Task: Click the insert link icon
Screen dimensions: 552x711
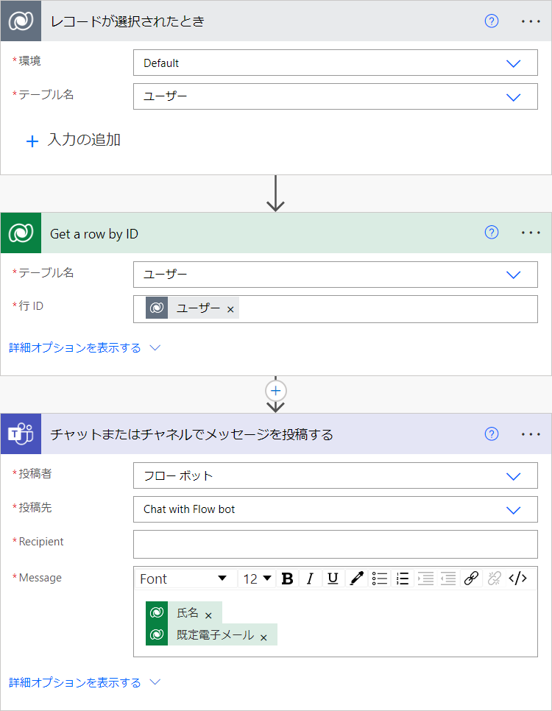Action: point(472,579)
